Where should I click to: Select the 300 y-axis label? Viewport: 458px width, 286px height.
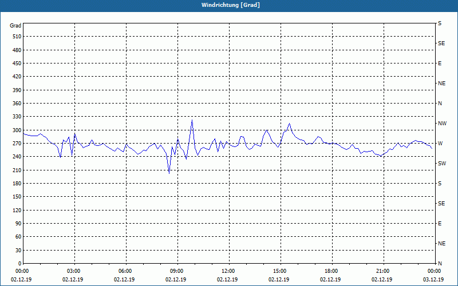click(x=17, y=130)
